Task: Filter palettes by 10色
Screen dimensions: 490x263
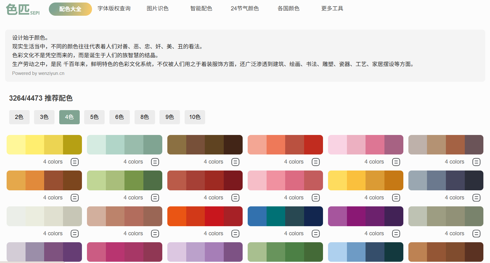Action: pyautogui.click(x=195, y=117)
